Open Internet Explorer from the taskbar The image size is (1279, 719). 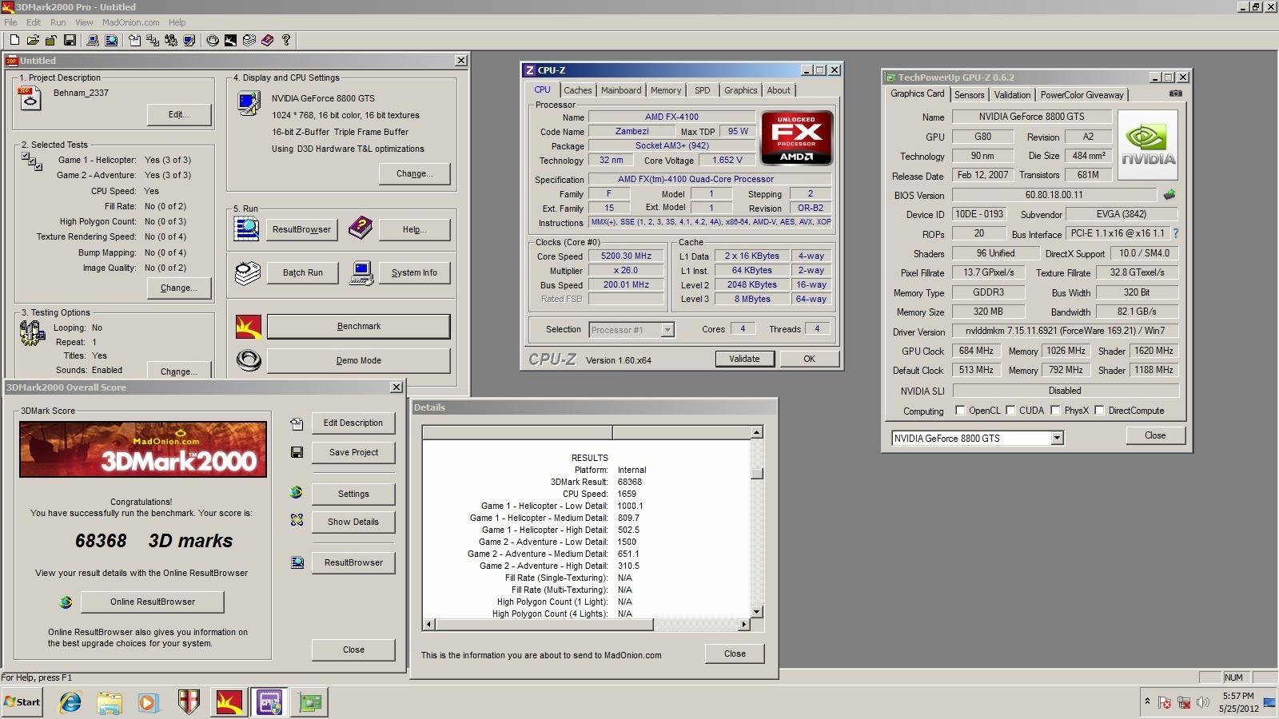coord(70,702)
